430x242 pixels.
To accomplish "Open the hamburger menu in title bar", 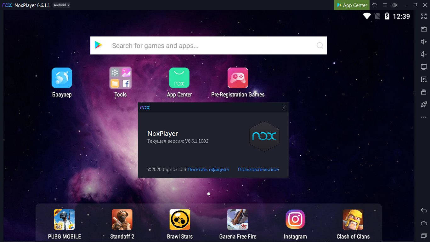I will tap(385, 5).
